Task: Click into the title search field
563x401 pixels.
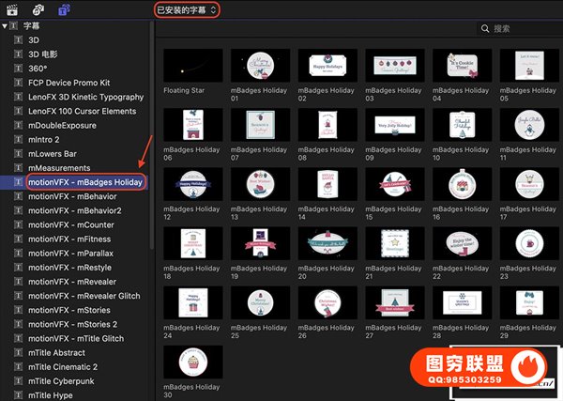Action: coord(525,29)
